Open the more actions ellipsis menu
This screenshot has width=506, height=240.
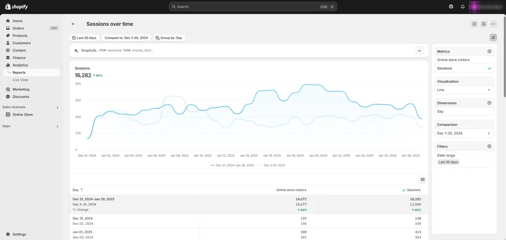[493, 24]
